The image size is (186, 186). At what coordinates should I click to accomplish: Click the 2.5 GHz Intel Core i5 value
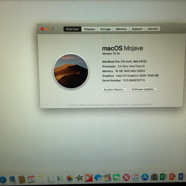131,66
